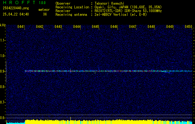Viewport: 195px width, 124px height.
Task: Click the cyan level segment before 0441
Action: click(16, 123)
